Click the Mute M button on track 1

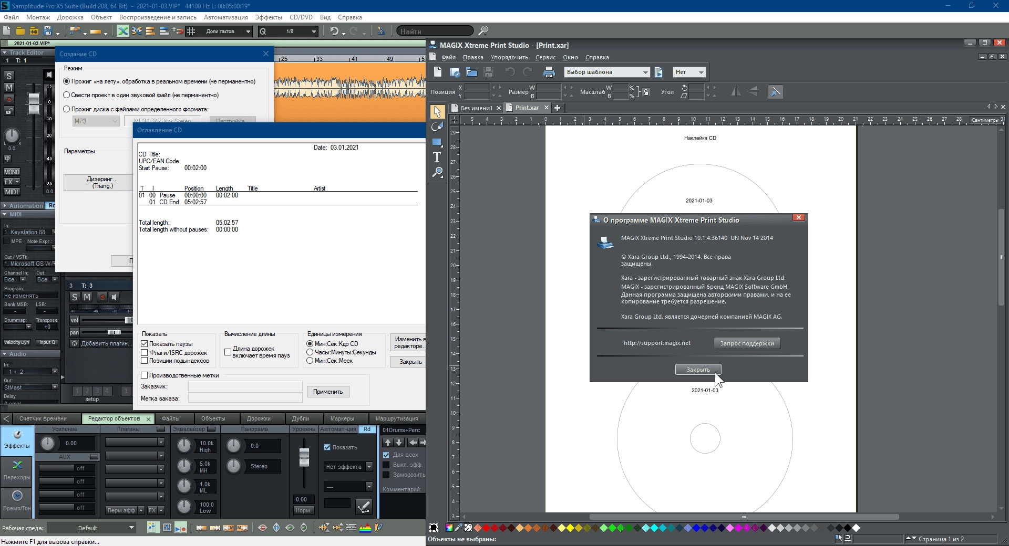click(9, 88)
